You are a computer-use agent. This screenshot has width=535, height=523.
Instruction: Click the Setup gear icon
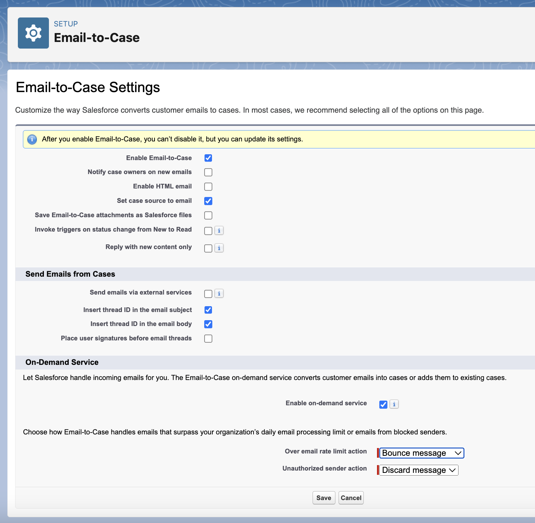pos(33,33)
